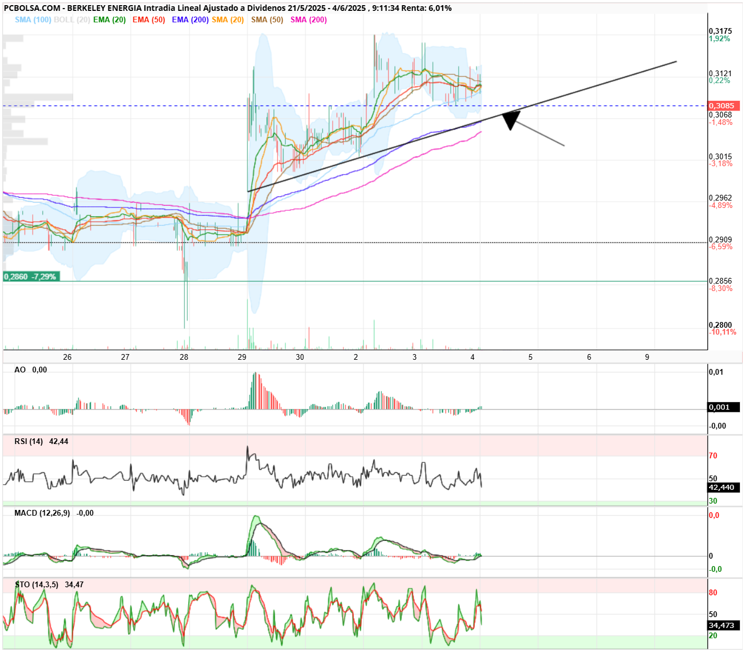
Task: Click date 28 on the time axis
Action: click(x=184, y=357)
